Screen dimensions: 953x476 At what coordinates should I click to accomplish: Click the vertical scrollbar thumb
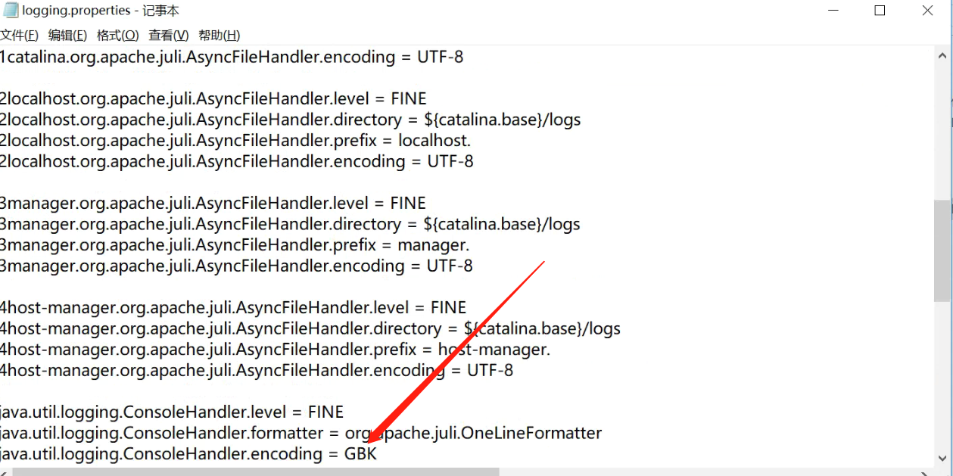pyautogui.click(x=942, y=250)
